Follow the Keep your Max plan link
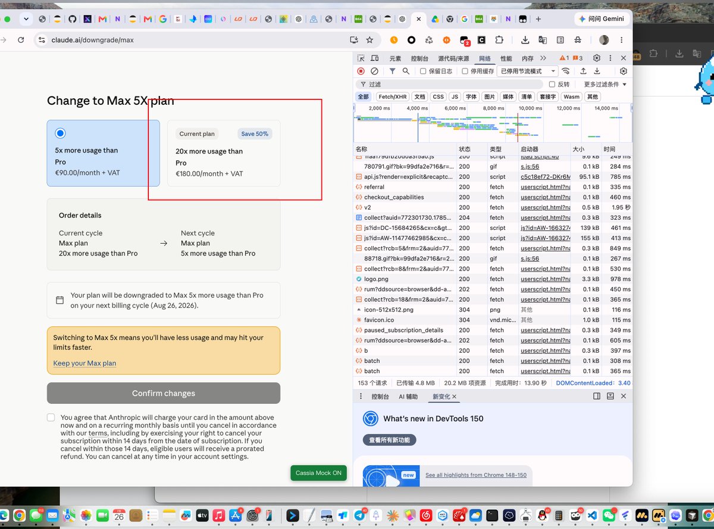 (x=84, y=363)
